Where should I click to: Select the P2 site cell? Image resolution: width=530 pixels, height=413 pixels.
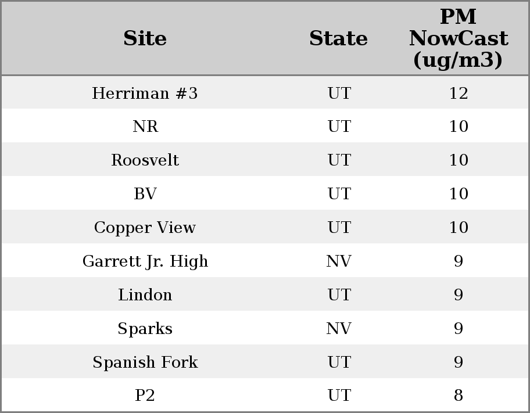click(145, 396)
